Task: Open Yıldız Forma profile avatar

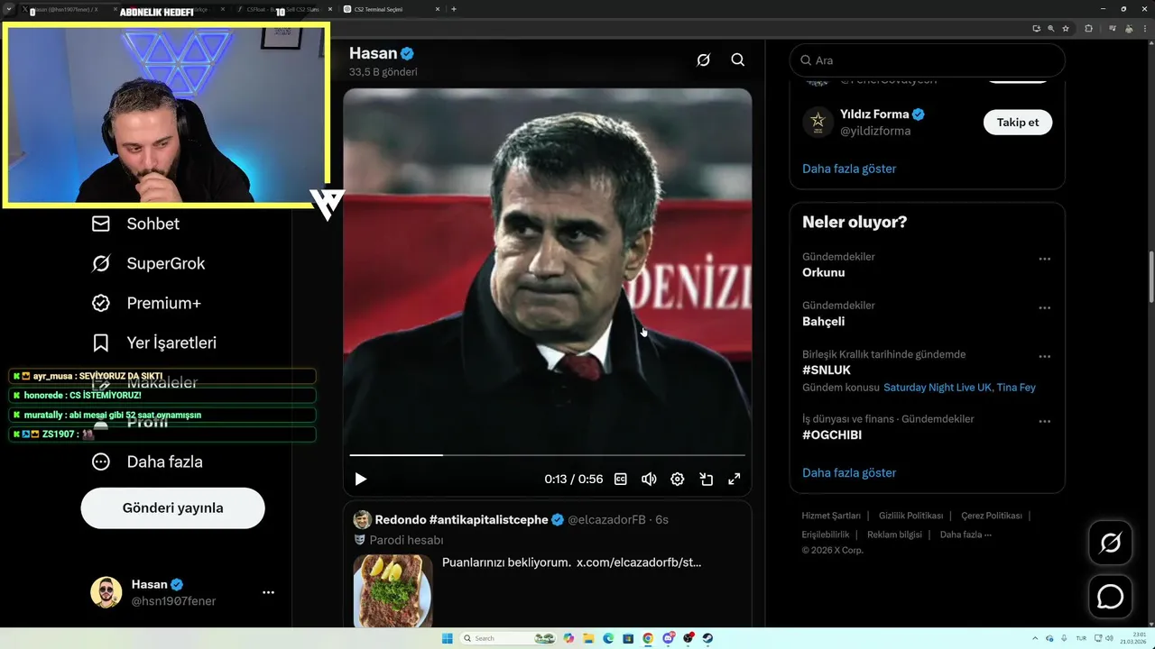Action: [818, 122]
